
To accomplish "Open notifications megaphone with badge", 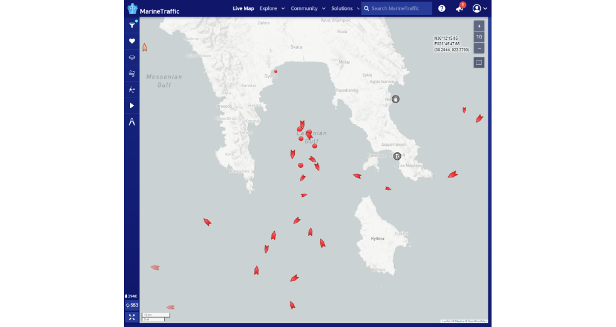I will (459, 8).
